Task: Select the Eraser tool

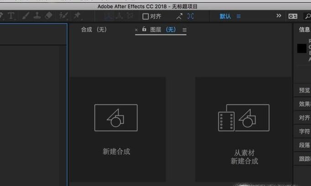Action: click(49, 15)
